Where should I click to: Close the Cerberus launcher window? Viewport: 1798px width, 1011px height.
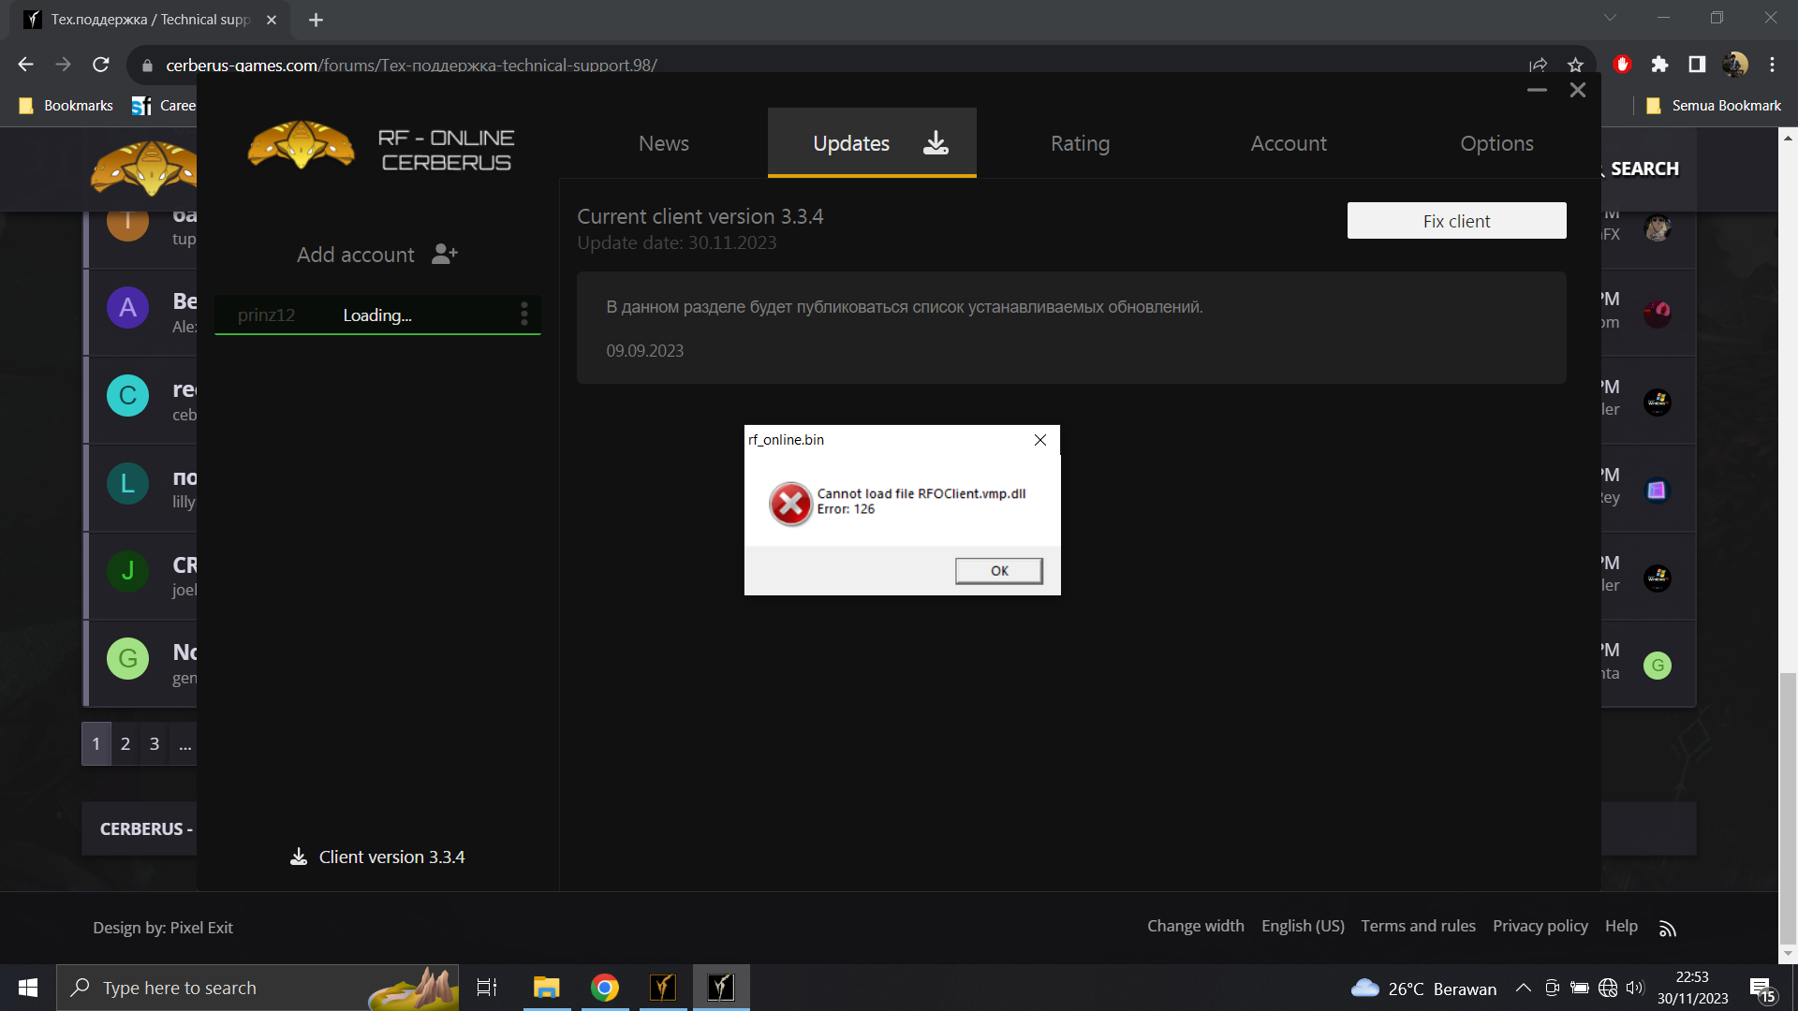(1578, 90)
